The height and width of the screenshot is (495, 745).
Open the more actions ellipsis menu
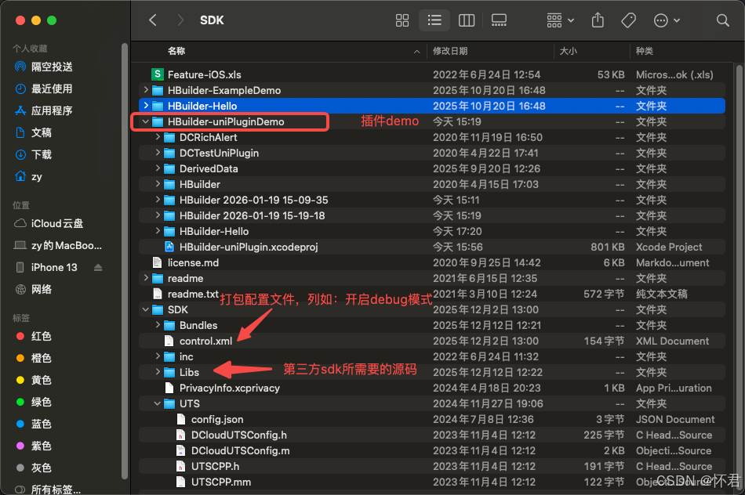667,20
